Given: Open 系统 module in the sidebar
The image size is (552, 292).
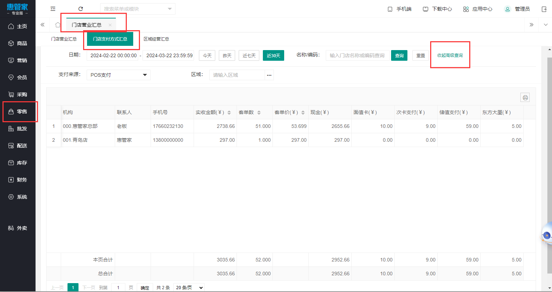Looking at the screenshot, I should click(18, 197).
